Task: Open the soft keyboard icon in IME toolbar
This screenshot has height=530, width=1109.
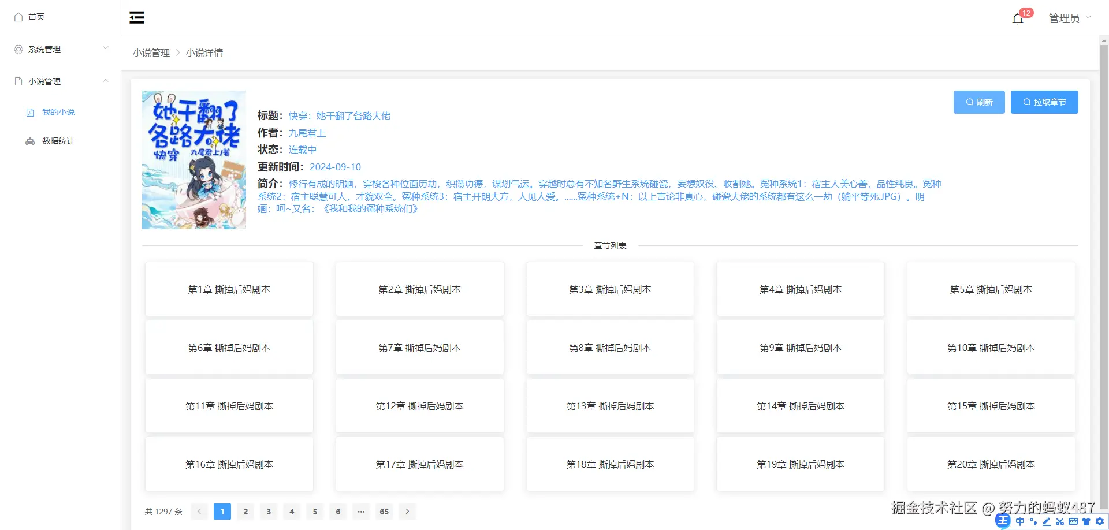Action: click(1073, 521)
